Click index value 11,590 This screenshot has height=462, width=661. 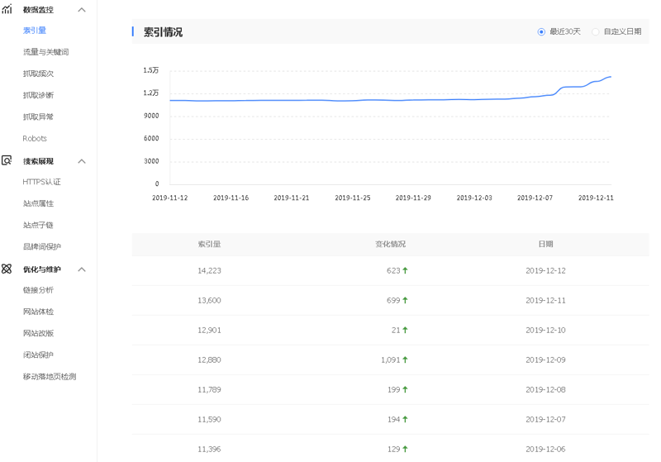210,419
